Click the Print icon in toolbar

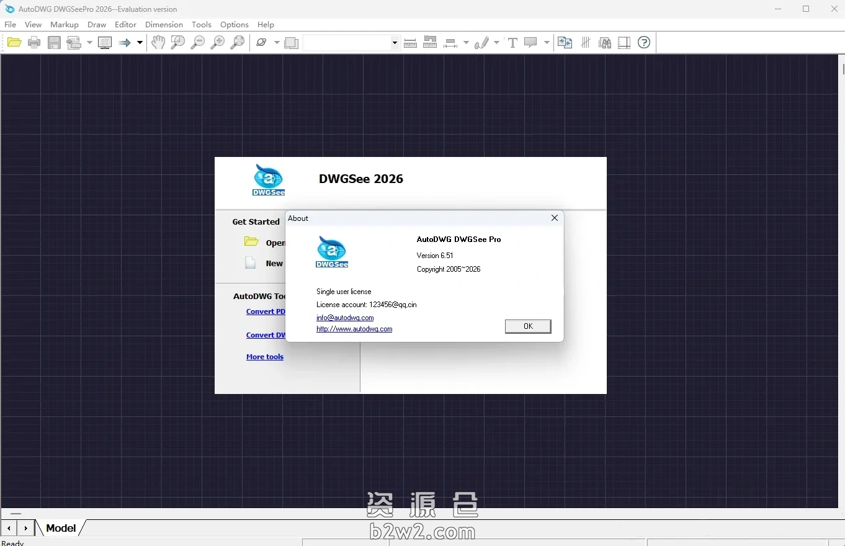[x=34, y=43]
